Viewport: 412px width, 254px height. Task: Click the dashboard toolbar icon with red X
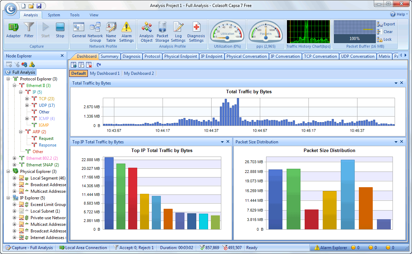click(89, 65)
